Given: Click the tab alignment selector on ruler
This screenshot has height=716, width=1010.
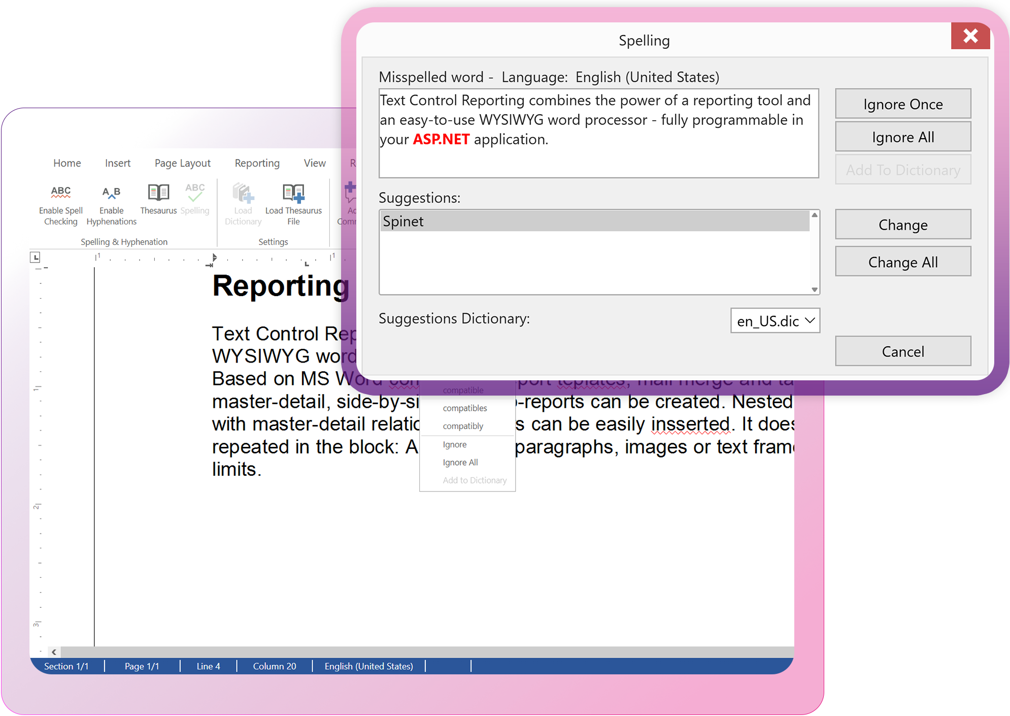Looking at the screenshot, I should coord(35,257).
